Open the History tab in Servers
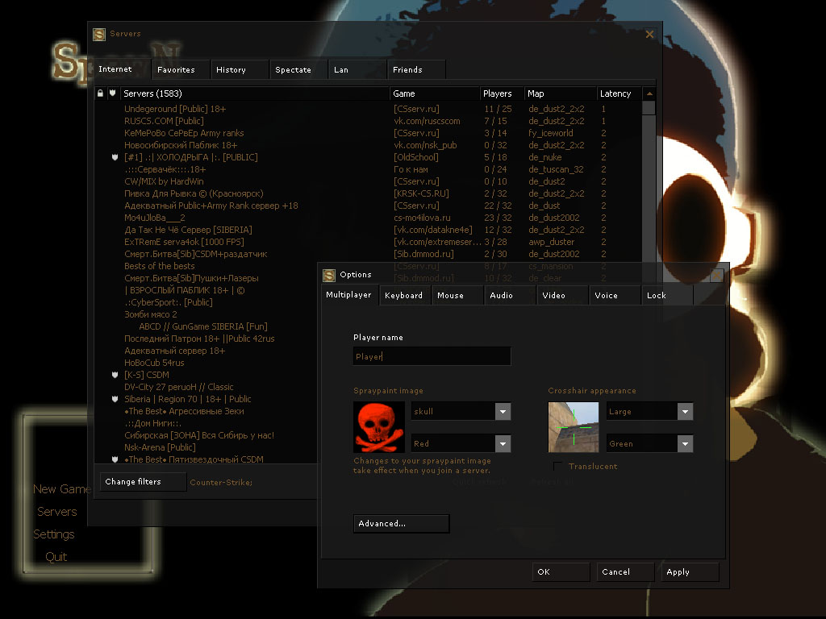 pos(240,69)
